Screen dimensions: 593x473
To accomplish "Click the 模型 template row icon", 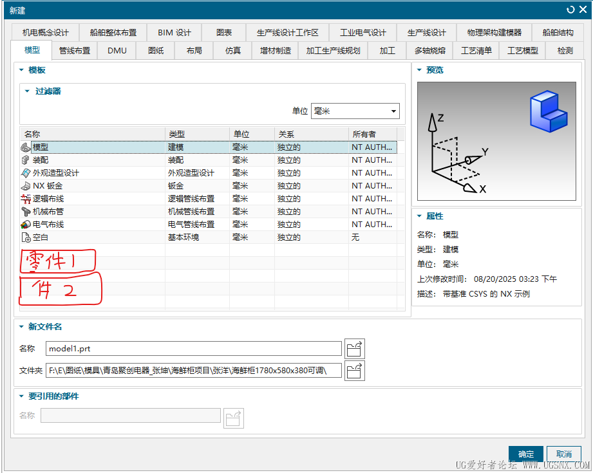I will click(26, 147).
